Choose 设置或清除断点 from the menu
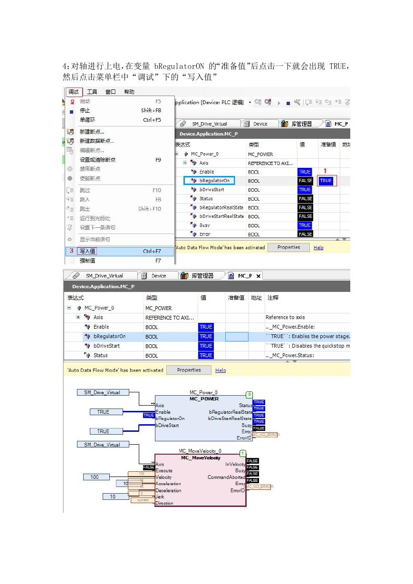This screenshot has height=584, width=413. point(120,160)
